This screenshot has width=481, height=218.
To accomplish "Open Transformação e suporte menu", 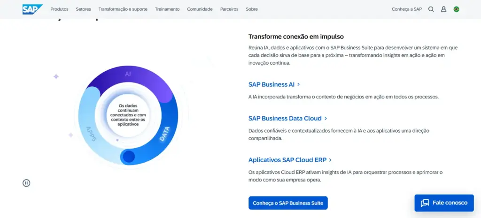I will (x=123, y=9).
